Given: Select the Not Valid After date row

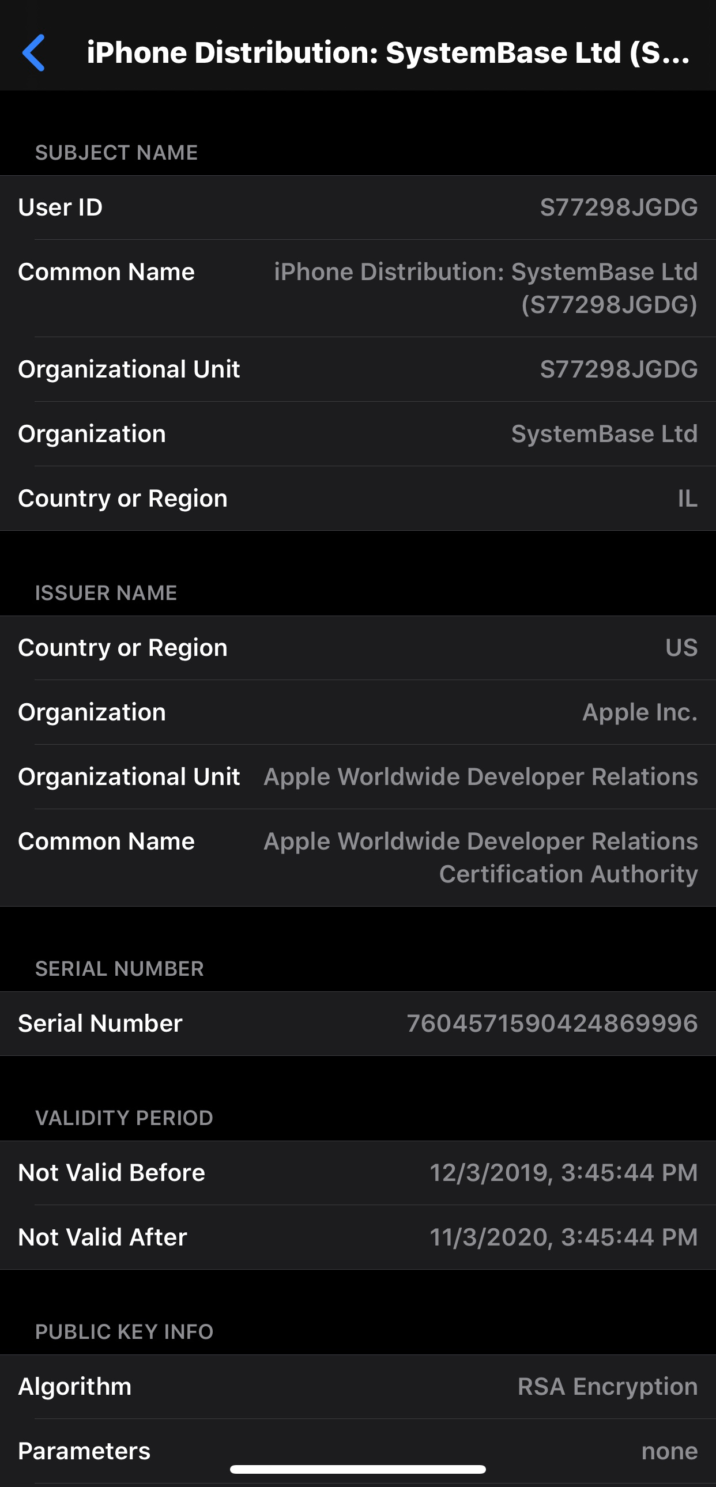Looking at the screenshot, I should coord(358,1237).
